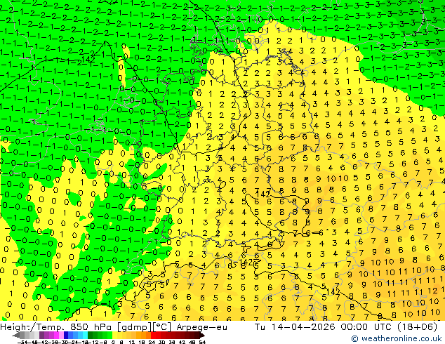
Task: Select the dark blue legend swatch
Action: pyautogui.click(x=66, y=335)
